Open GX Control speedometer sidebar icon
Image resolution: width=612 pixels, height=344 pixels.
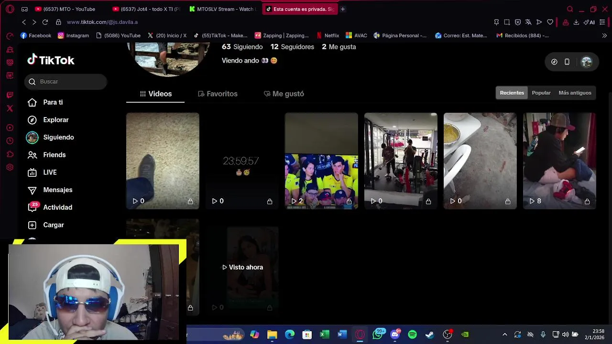tap(10, 36)
